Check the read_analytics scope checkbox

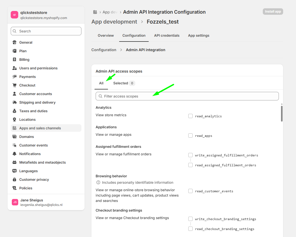190,116
